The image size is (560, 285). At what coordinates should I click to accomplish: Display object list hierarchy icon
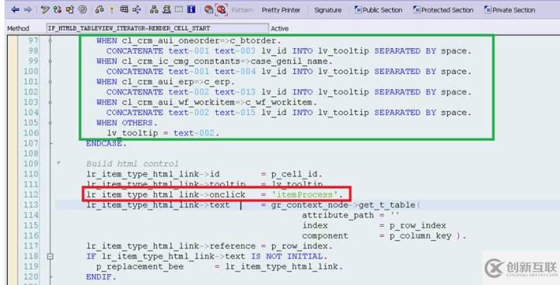coord(154,9)
